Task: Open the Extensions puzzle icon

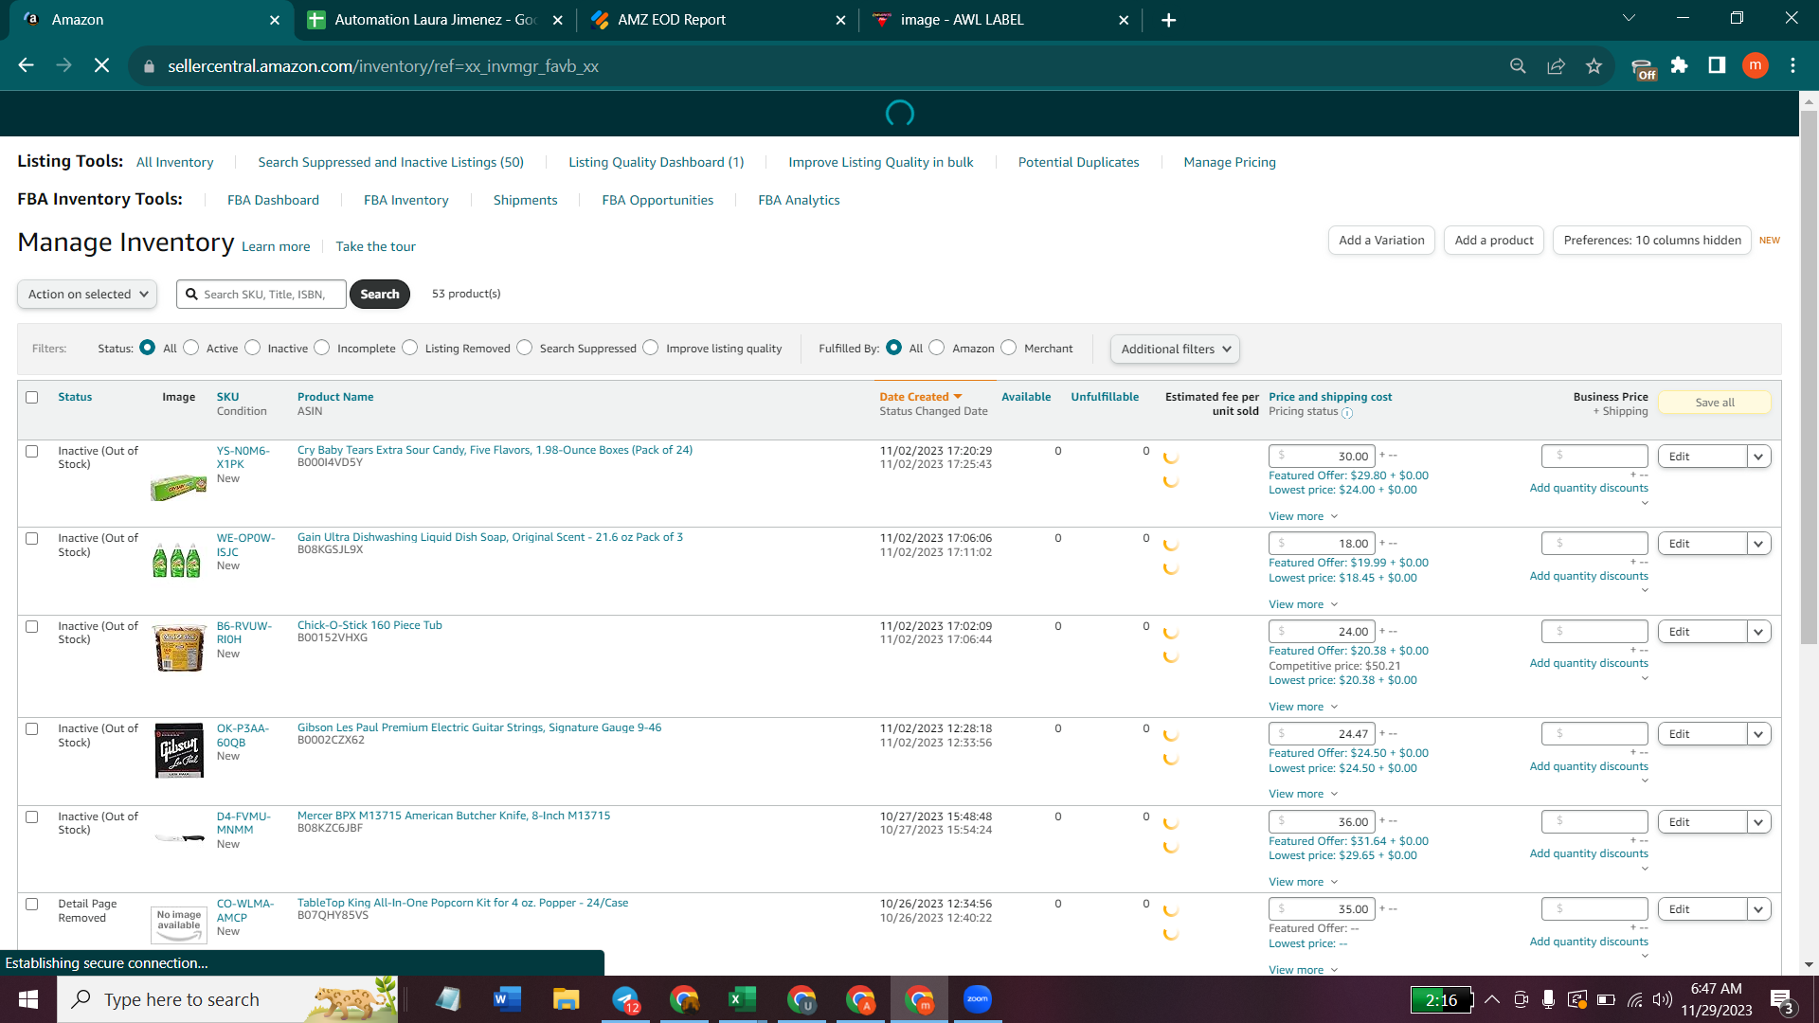Action: [1680, 65]
